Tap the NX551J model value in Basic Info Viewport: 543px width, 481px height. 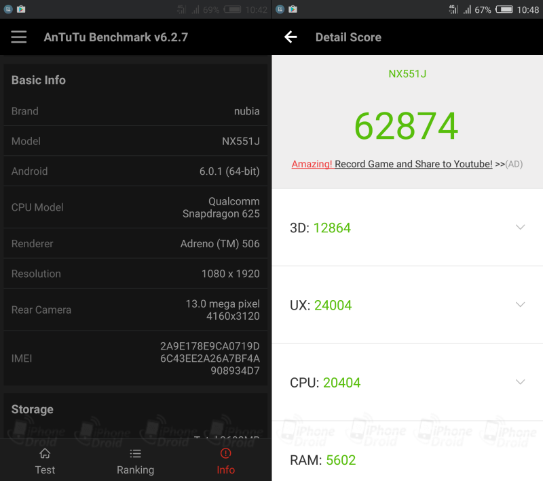click(x=241, y=141)
